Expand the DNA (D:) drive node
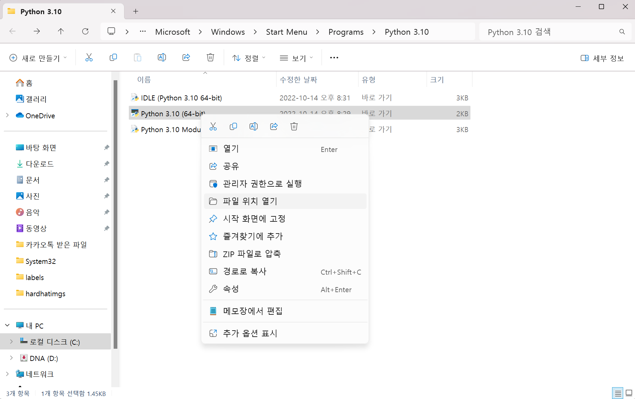Image resolution: width=635 pixels, height=399 pixels. coord(11,358)
